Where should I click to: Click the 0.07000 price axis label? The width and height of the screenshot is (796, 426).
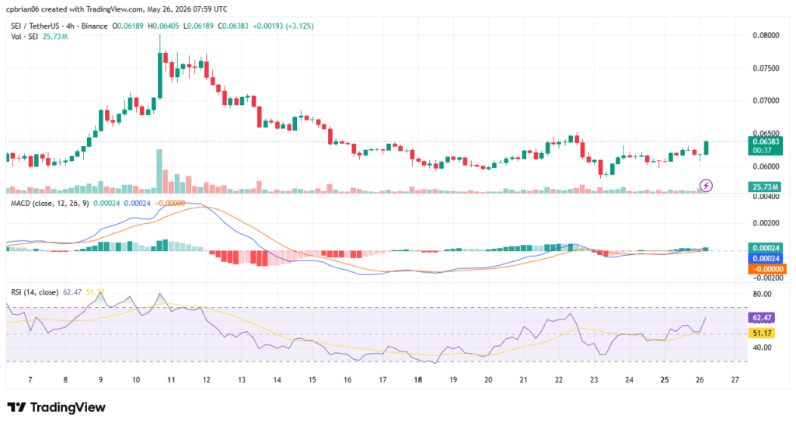[x=766, y=100]
